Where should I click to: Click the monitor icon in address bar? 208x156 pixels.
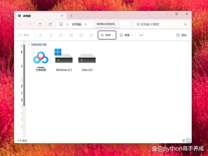[x=61, y=24]
